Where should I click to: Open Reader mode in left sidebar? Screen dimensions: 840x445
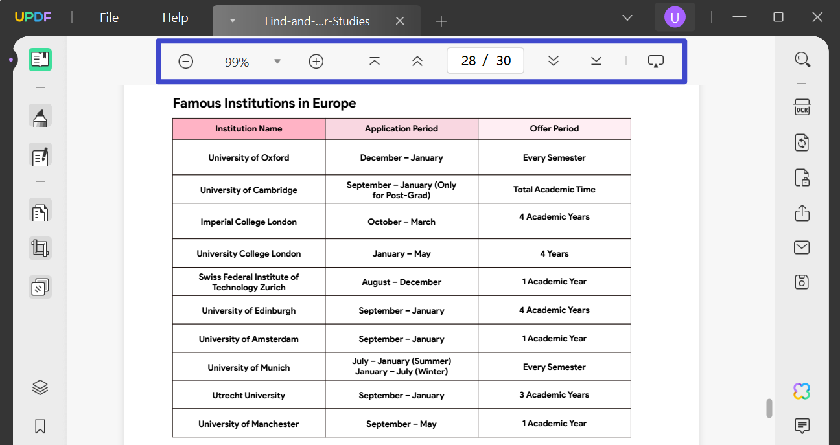coord(40,60)
